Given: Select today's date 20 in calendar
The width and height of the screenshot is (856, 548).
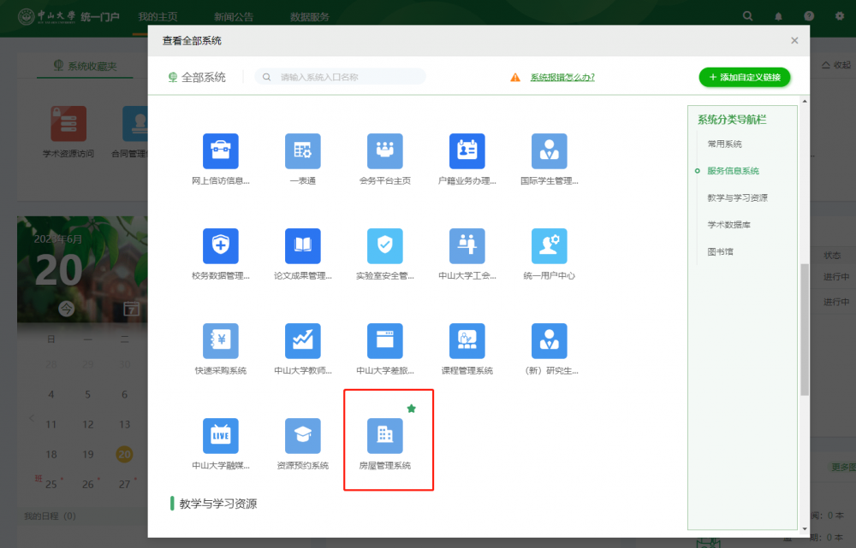Looking at the screenshot, I should [x=124, y=454].
